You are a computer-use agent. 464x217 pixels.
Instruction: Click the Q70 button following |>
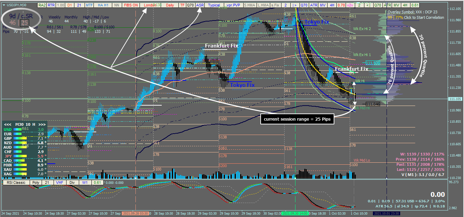(304, 5)
